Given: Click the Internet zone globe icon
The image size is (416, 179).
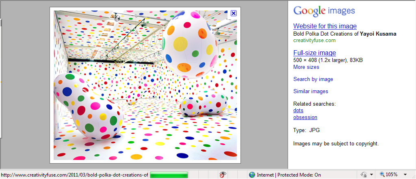Looking at the screenshot, I should pos(252,175).
